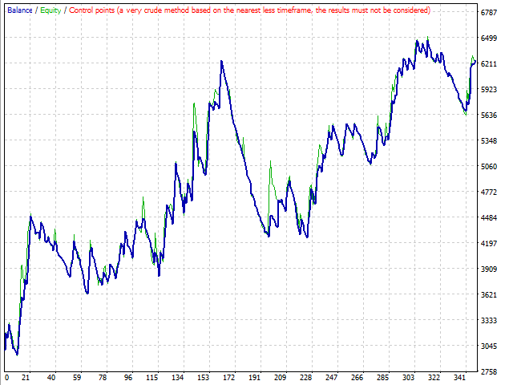Click the x-axis label 96
This screenshot has width=513, height=385.
[x=128, y=378]
